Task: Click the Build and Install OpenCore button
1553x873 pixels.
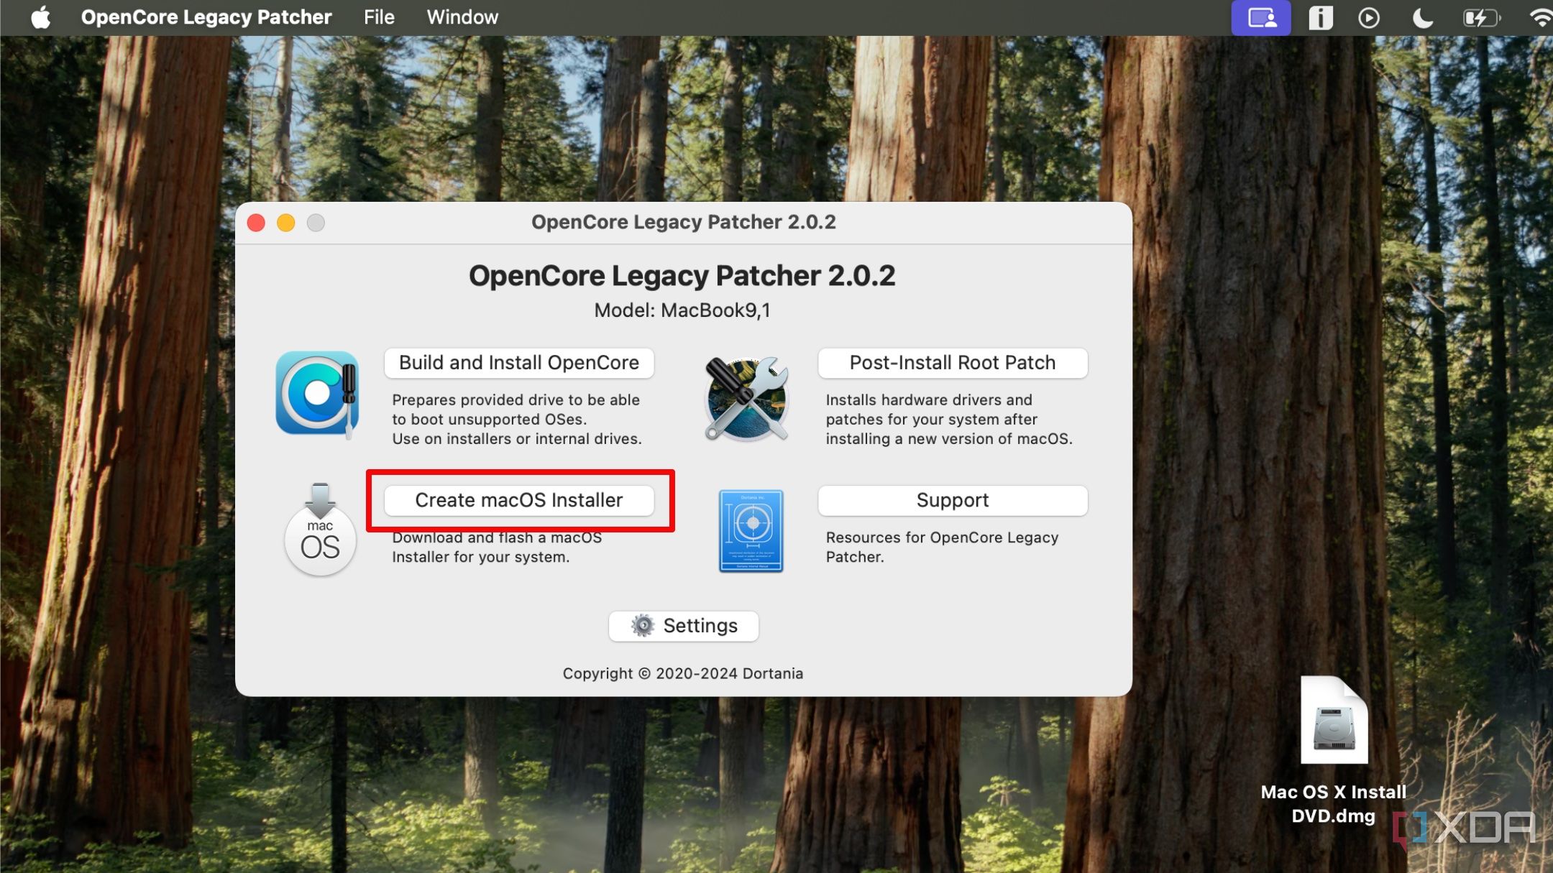Action: [x=518, y=362]
